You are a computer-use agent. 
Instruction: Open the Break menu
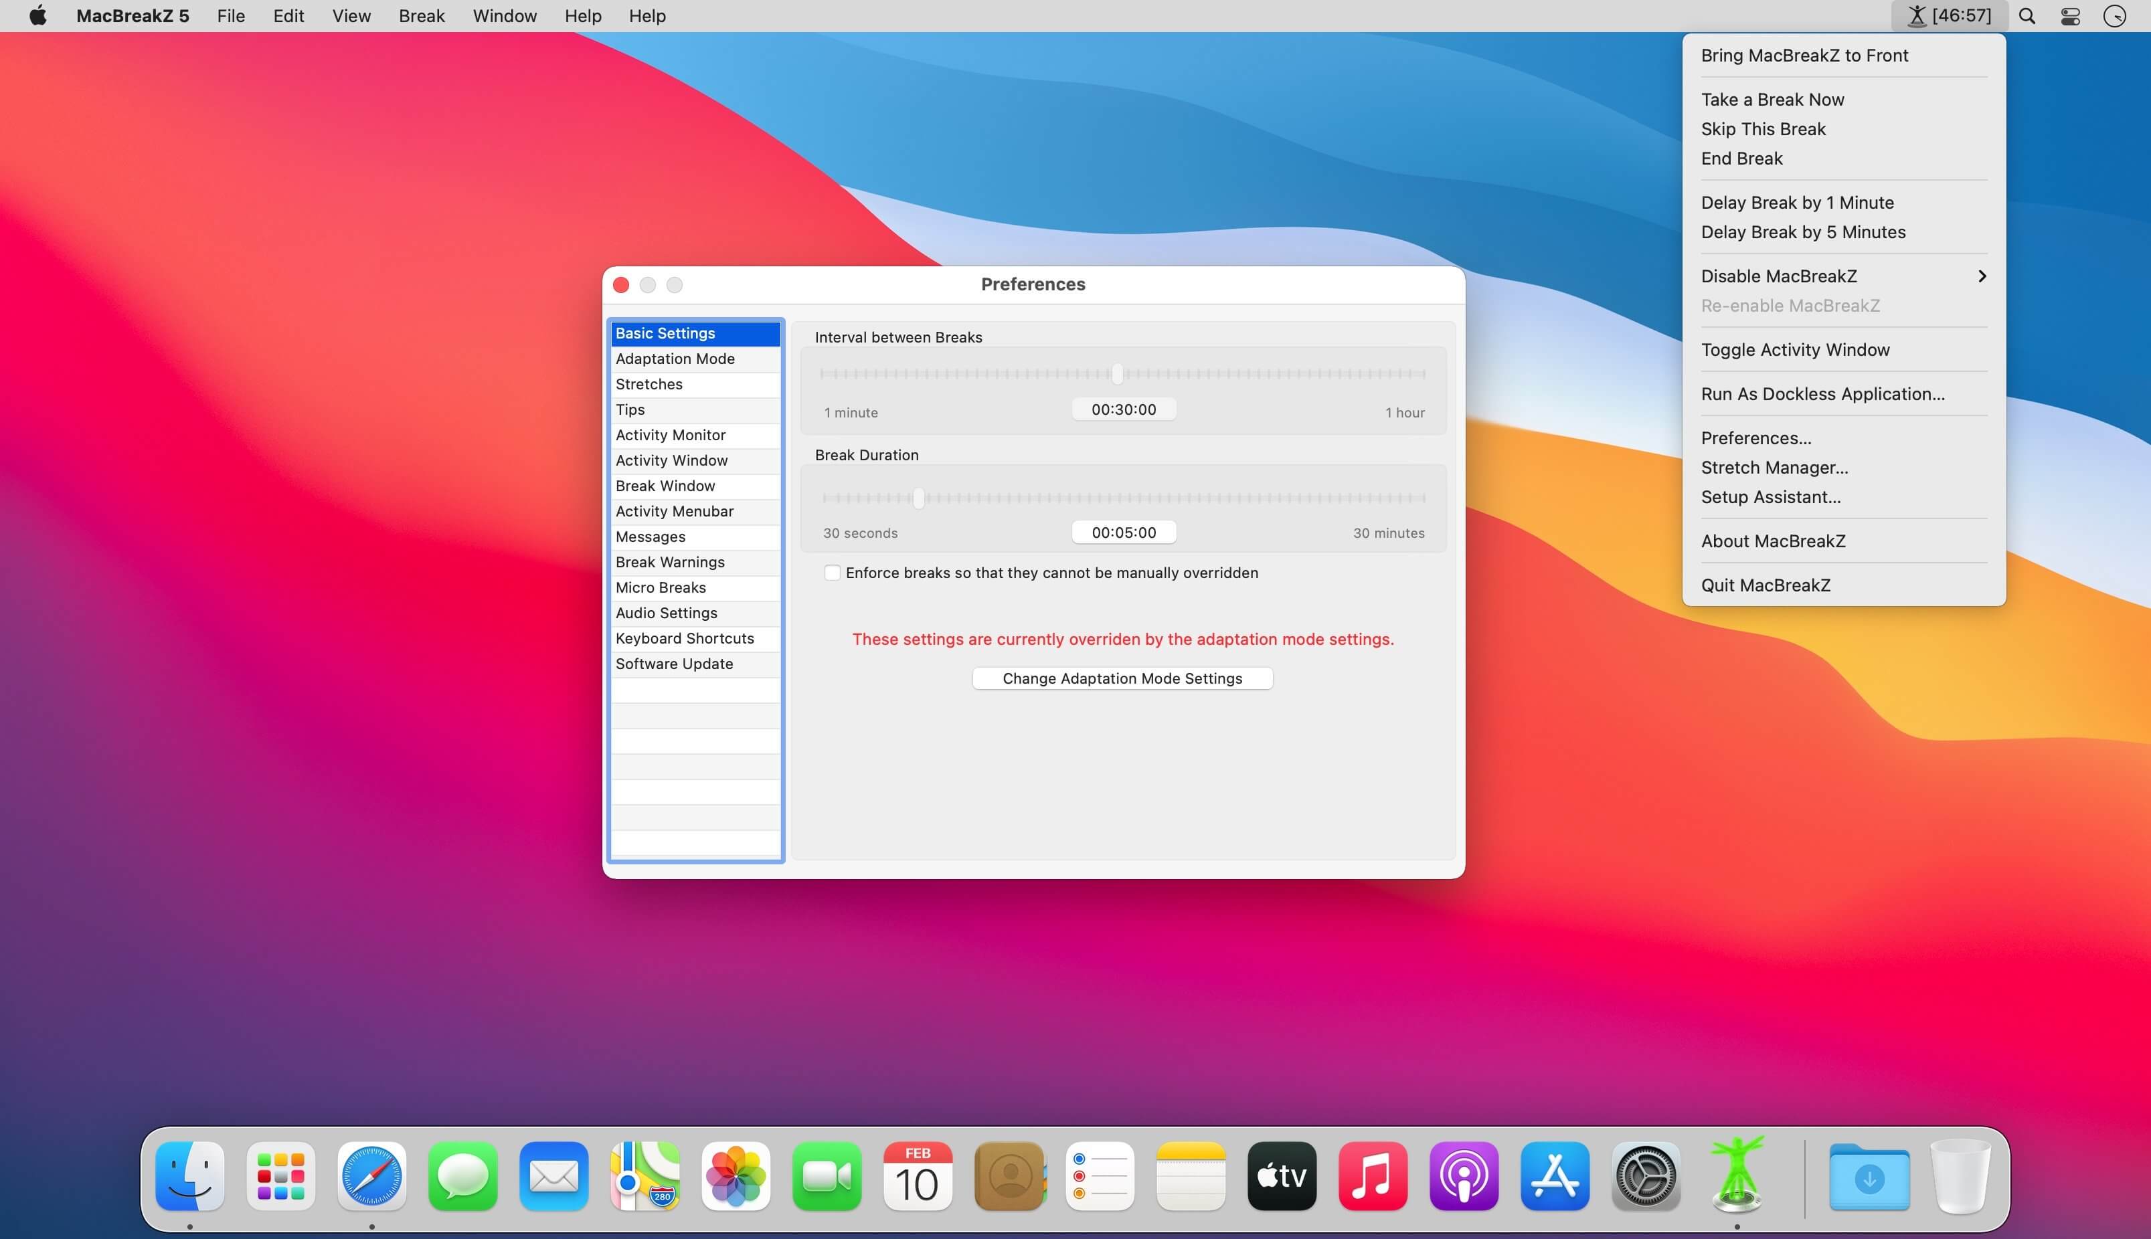pyautogui.click(x=422, y=16)
